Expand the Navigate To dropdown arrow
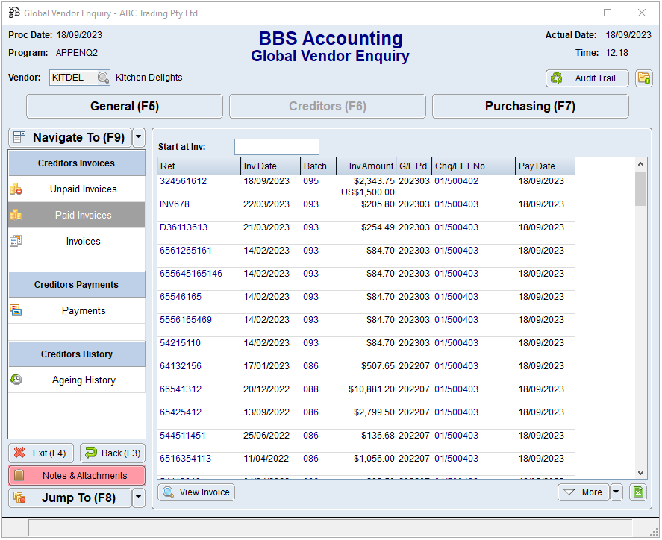 [139, 138]
